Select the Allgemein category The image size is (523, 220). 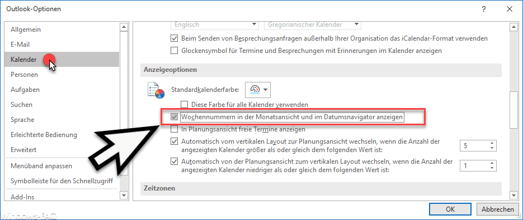(62, 30)
